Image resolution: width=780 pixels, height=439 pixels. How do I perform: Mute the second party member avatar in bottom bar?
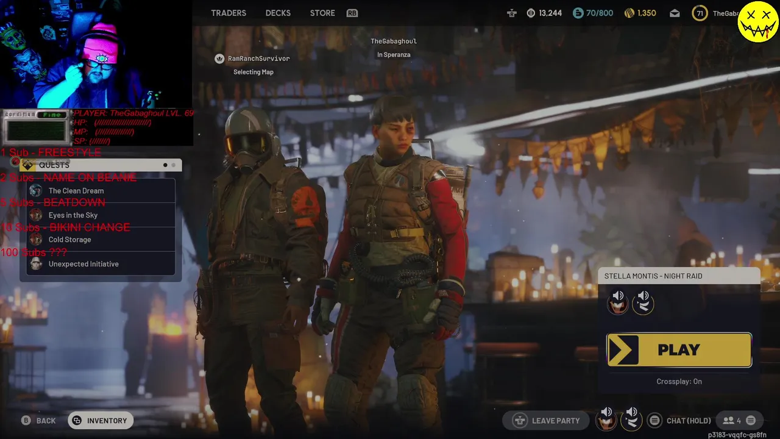point(631,419)
